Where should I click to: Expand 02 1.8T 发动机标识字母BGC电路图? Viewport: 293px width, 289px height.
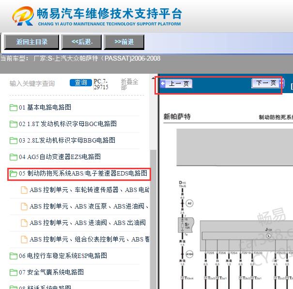(68, 124)
